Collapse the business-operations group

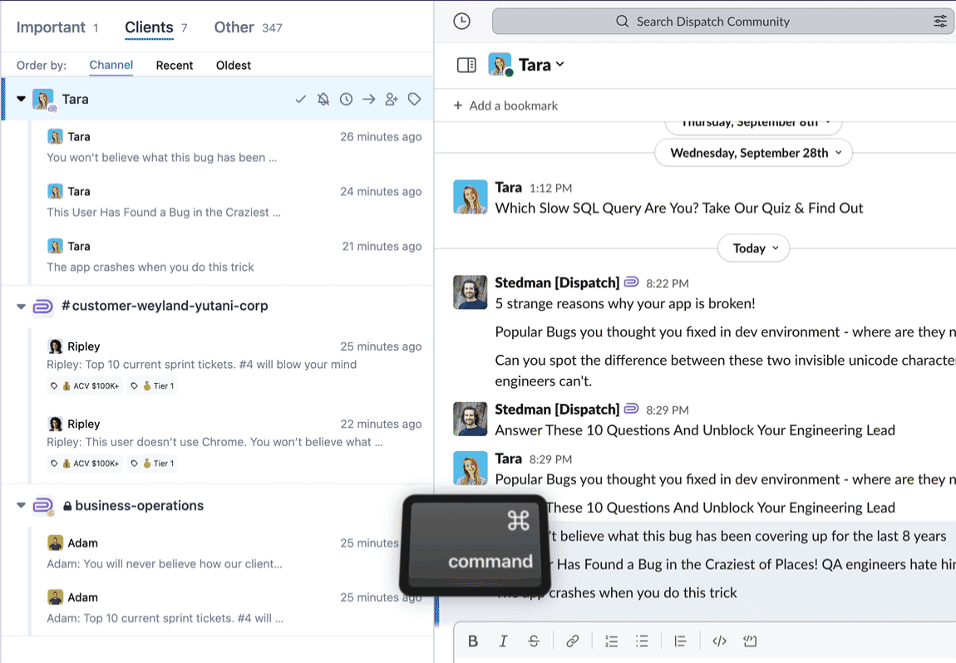(21, 505)
